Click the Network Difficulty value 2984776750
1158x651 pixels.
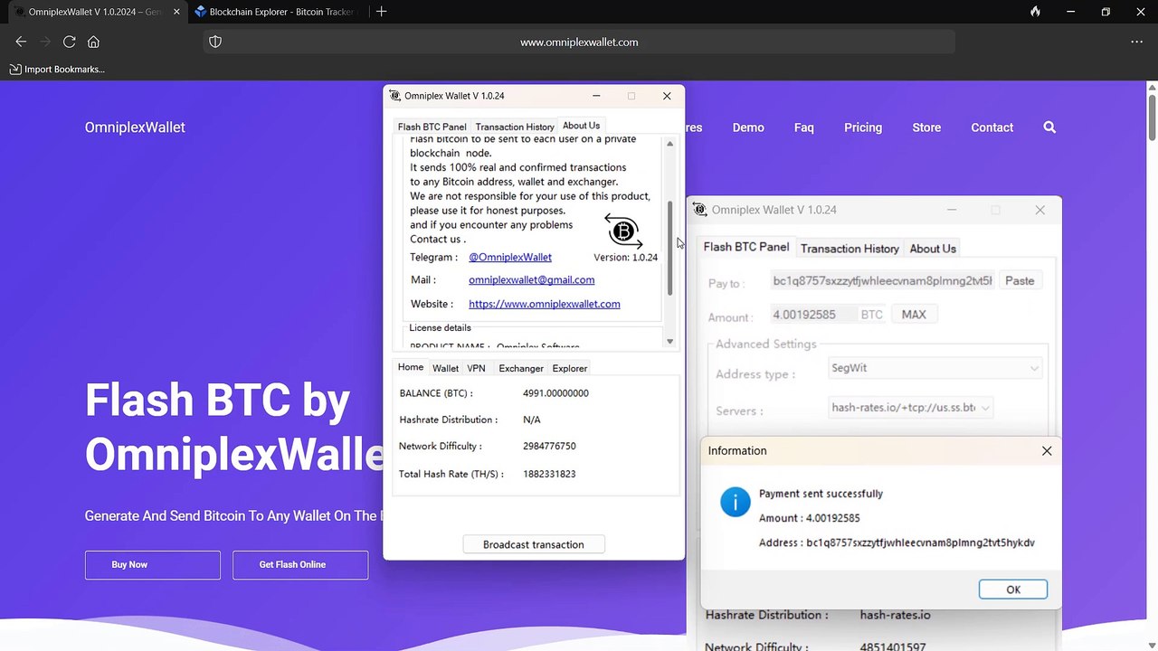[549, 447]
